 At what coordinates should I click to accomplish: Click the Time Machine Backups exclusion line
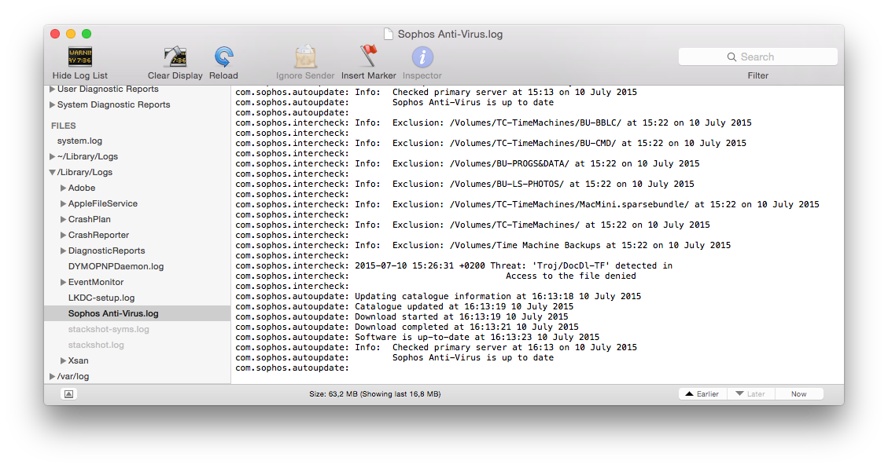pyautogui.click(x=483, y=245)
